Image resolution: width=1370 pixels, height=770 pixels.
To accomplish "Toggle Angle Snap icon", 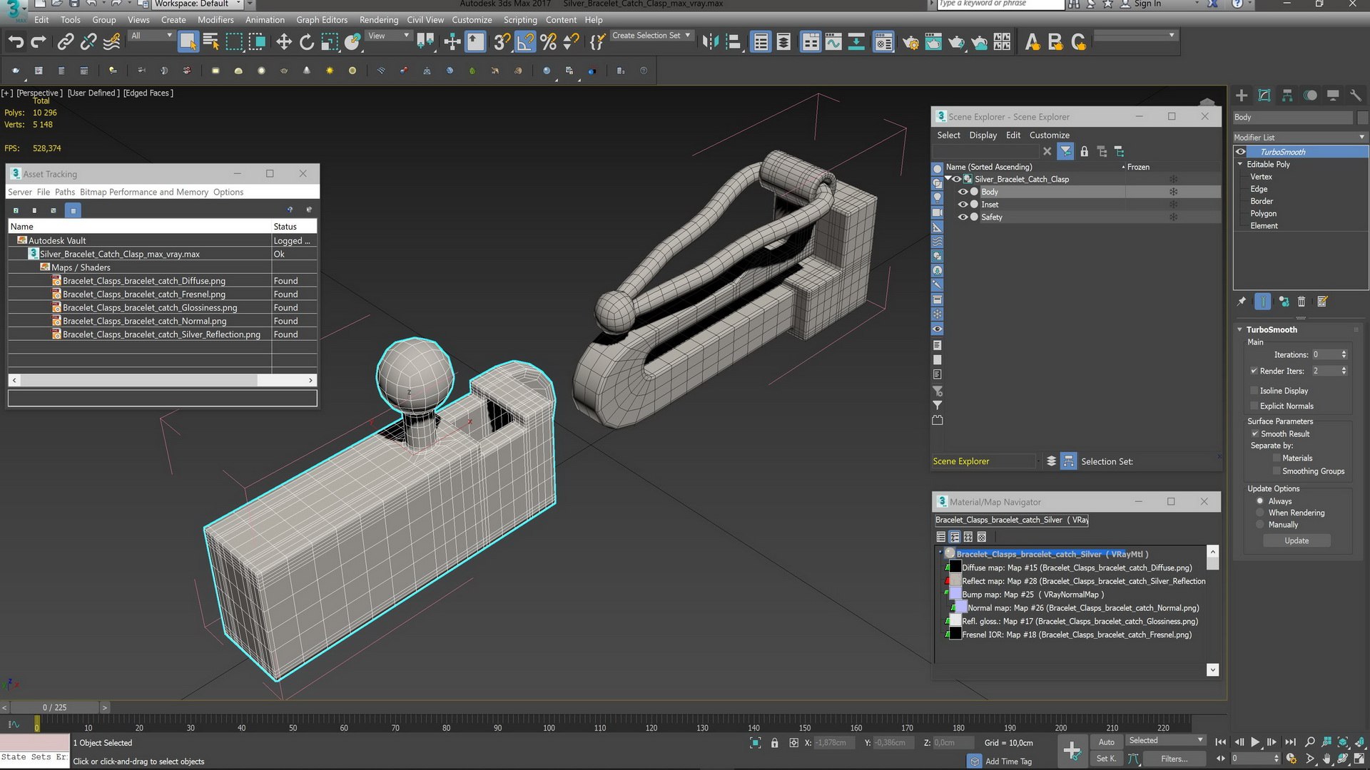I will 524,42.
